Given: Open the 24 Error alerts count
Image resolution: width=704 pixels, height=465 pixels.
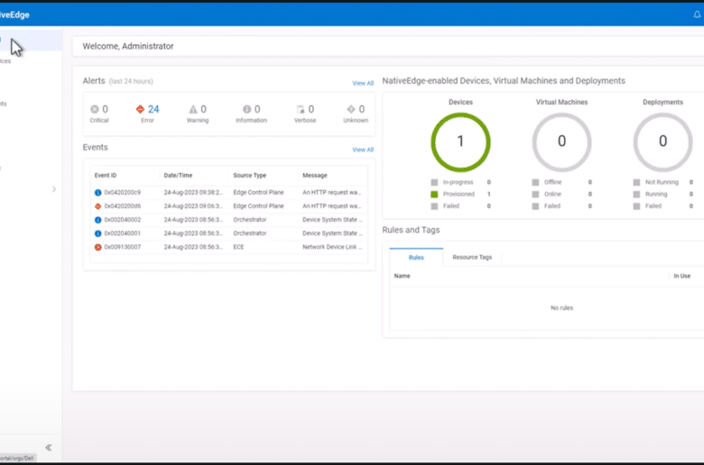Looking at the screenshot, I should coord(153,109).
